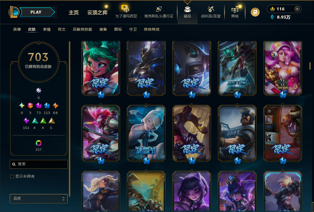Screen dimensions: 314x212
Task: Click the League logo emblem
Action: pos(14,12)
